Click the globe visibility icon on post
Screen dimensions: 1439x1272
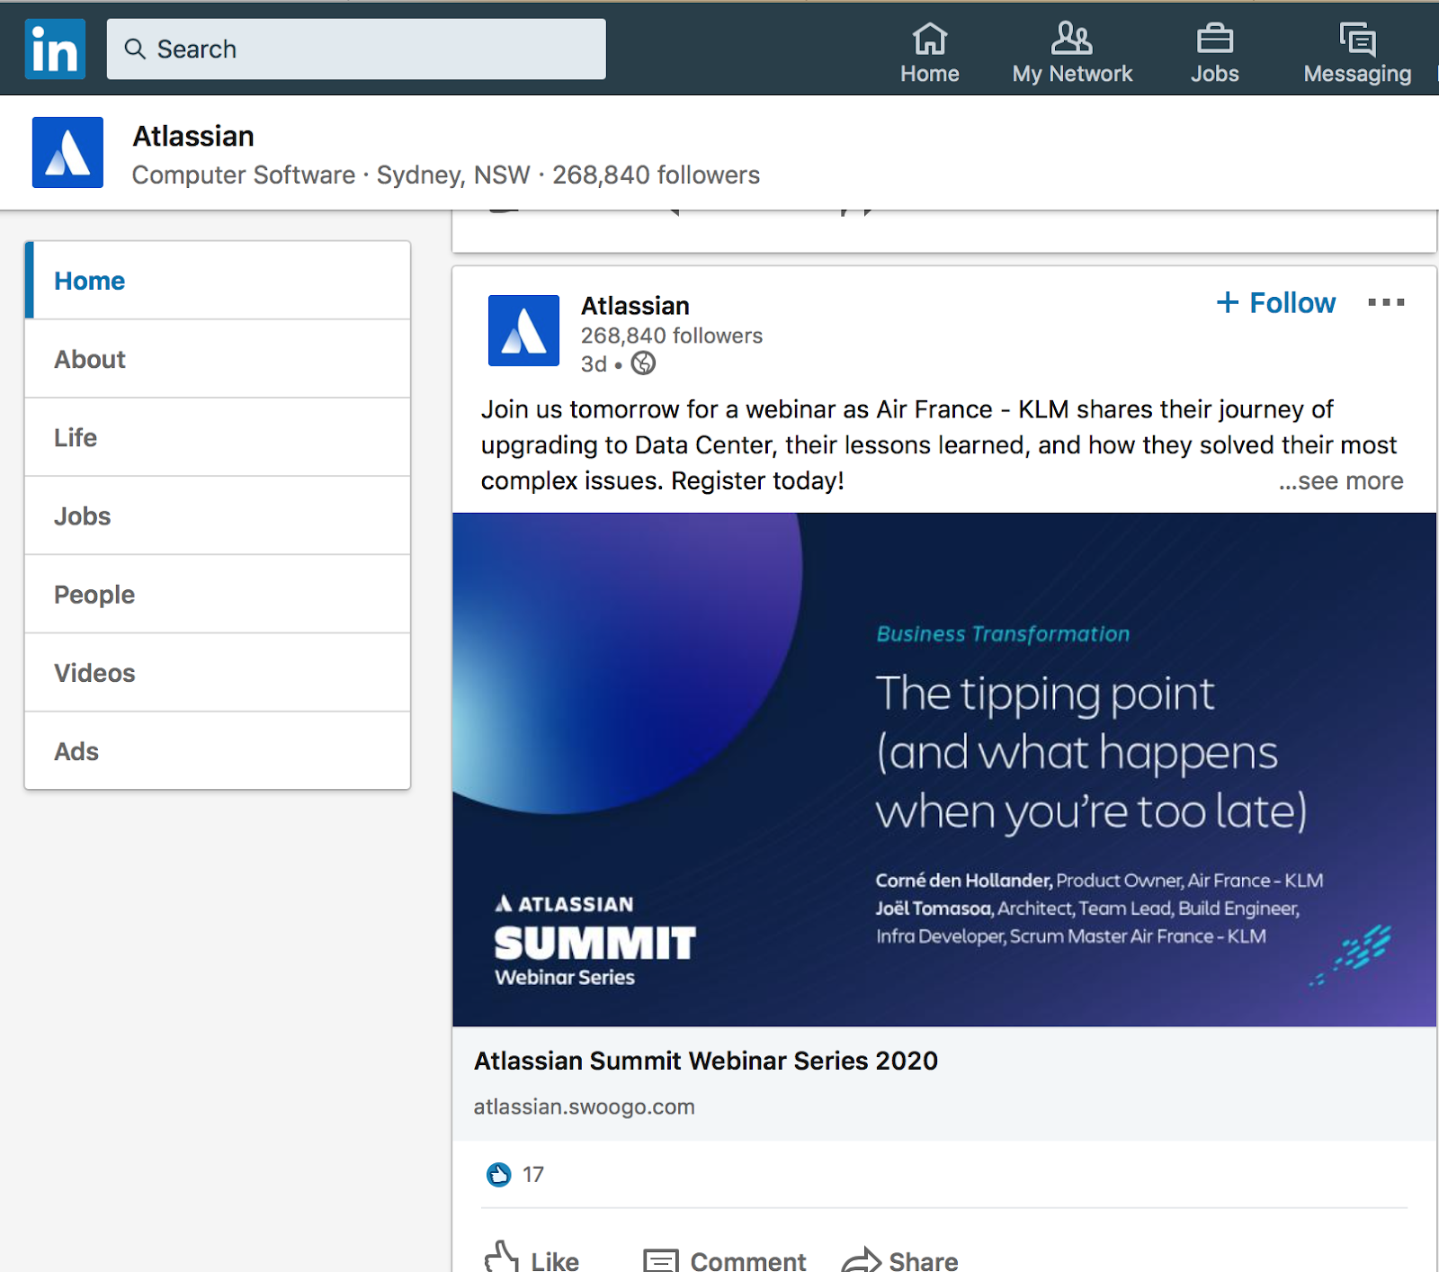(643, 363)
